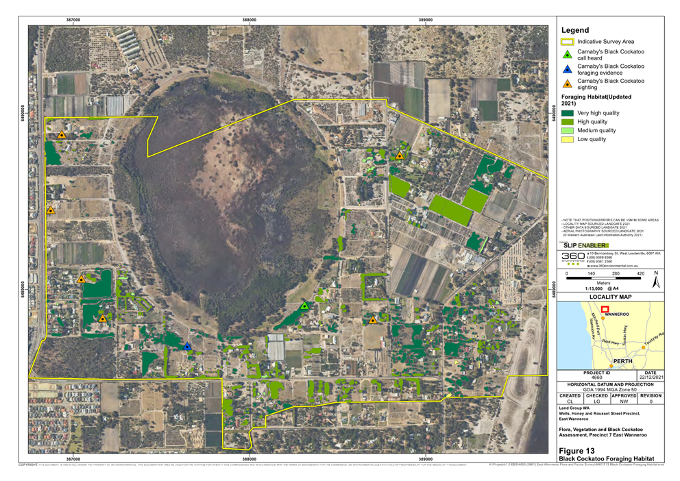Image resolution: width=680 pixels, height=481 pixels.
Task: Click the north arrow symbol
Action: tap(656, 280)
